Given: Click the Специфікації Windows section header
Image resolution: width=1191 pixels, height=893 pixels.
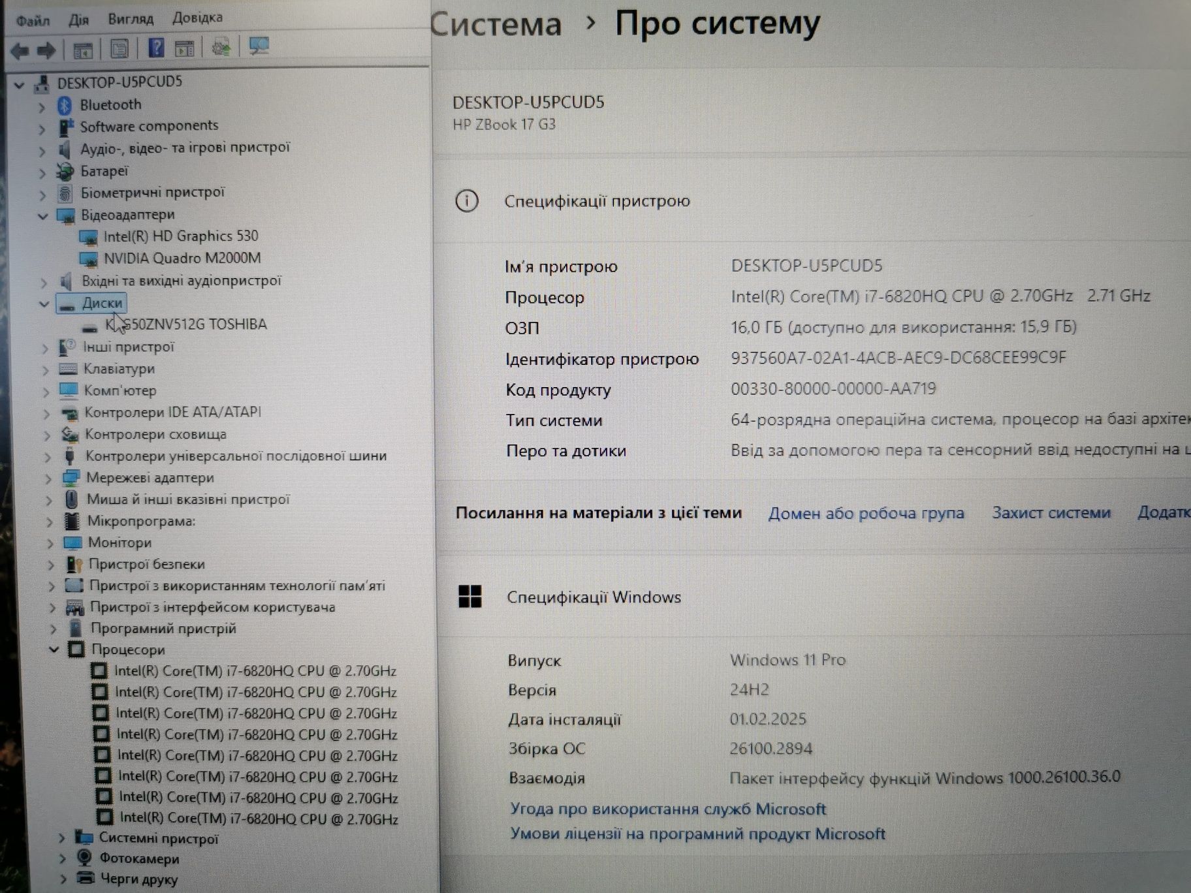Looking at the screenshot, I should click(x=594, y=597).
